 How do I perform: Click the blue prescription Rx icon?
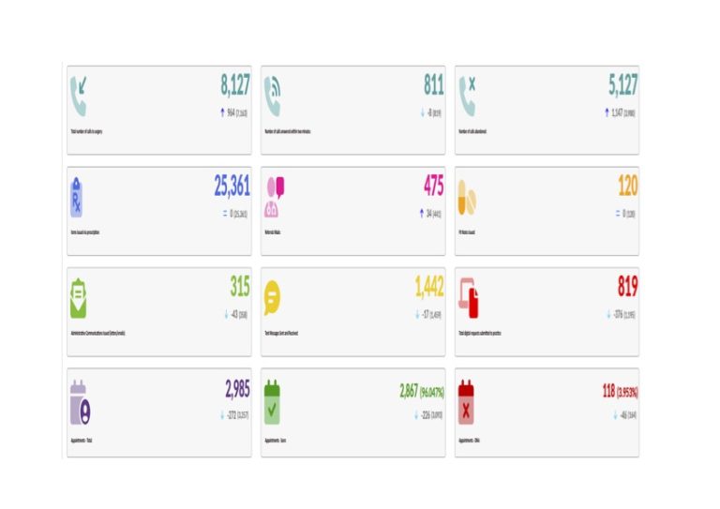coord(77,197)
